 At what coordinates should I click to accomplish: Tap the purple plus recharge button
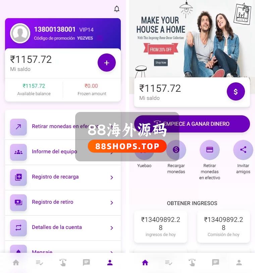[106, 63]
